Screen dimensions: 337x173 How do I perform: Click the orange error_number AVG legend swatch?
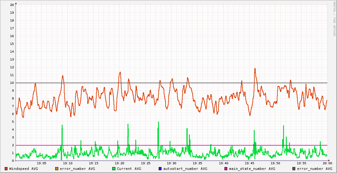(56, 169)
